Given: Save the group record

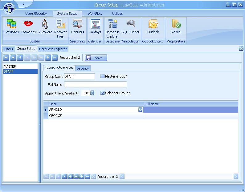Looking at the screenshot, I should (96, 58).
